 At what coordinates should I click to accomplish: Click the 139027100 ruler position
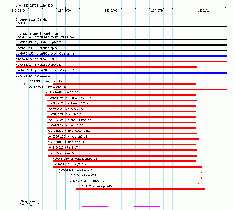[159, 11]
